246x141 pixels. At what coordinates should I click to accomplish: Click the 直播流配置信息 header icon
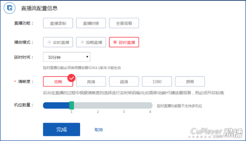click(x=11, y=8)
